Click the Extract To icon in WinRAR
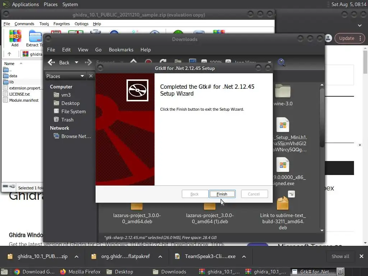The image size is (368, 276). click(35, 38)
